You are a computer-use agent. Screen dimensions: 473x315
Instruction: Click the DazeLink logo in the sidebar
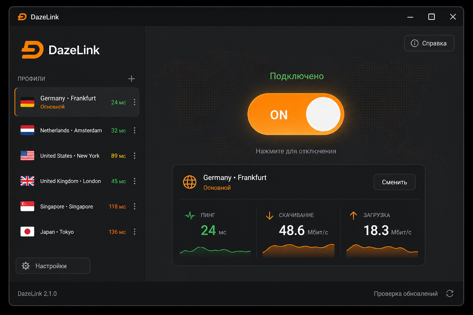click(x=60, y=50)
